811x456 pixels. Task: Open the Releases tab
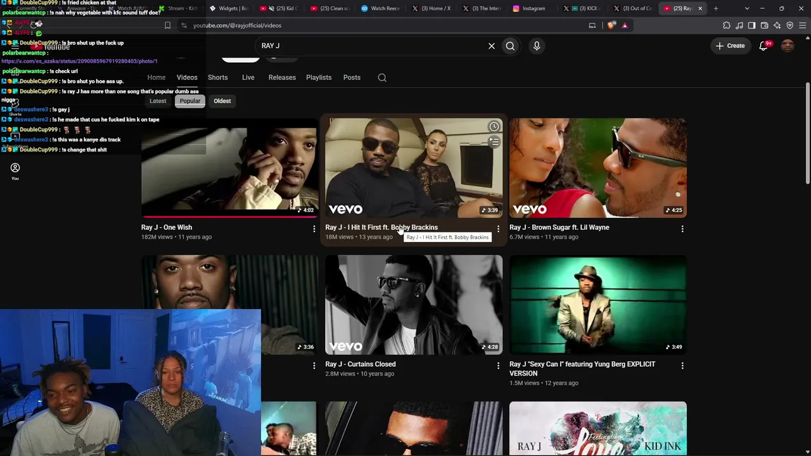tap(282, 77)
